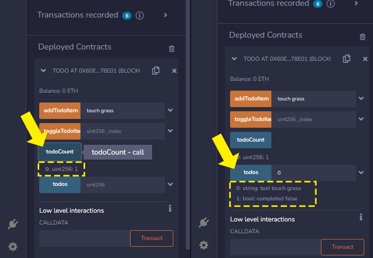Click info icon next to right Low level interactions
Screen dimensions: 373x258
click(x=361, y=218)
